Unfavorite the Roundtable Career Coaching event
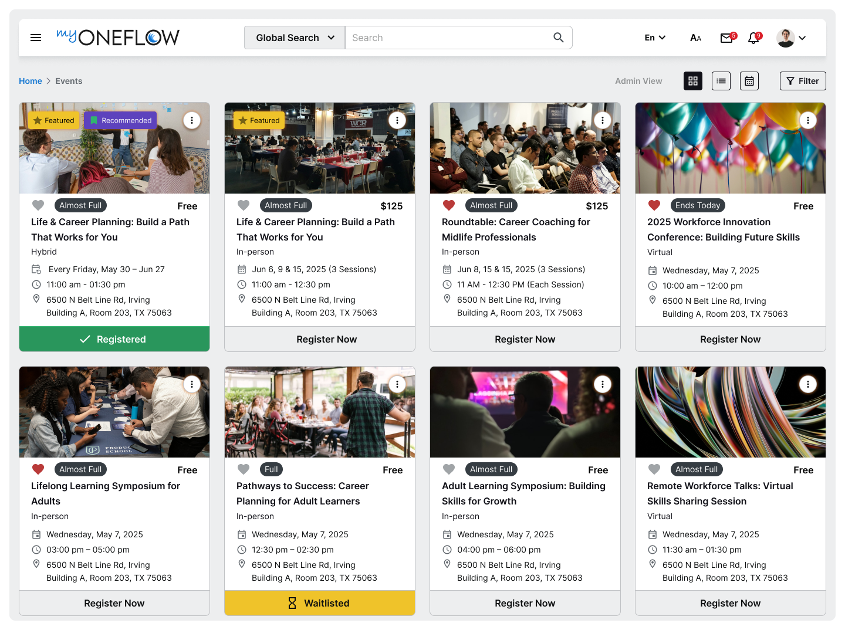The width and height of the screenshot is (845, 630). (x=449, y=205)
